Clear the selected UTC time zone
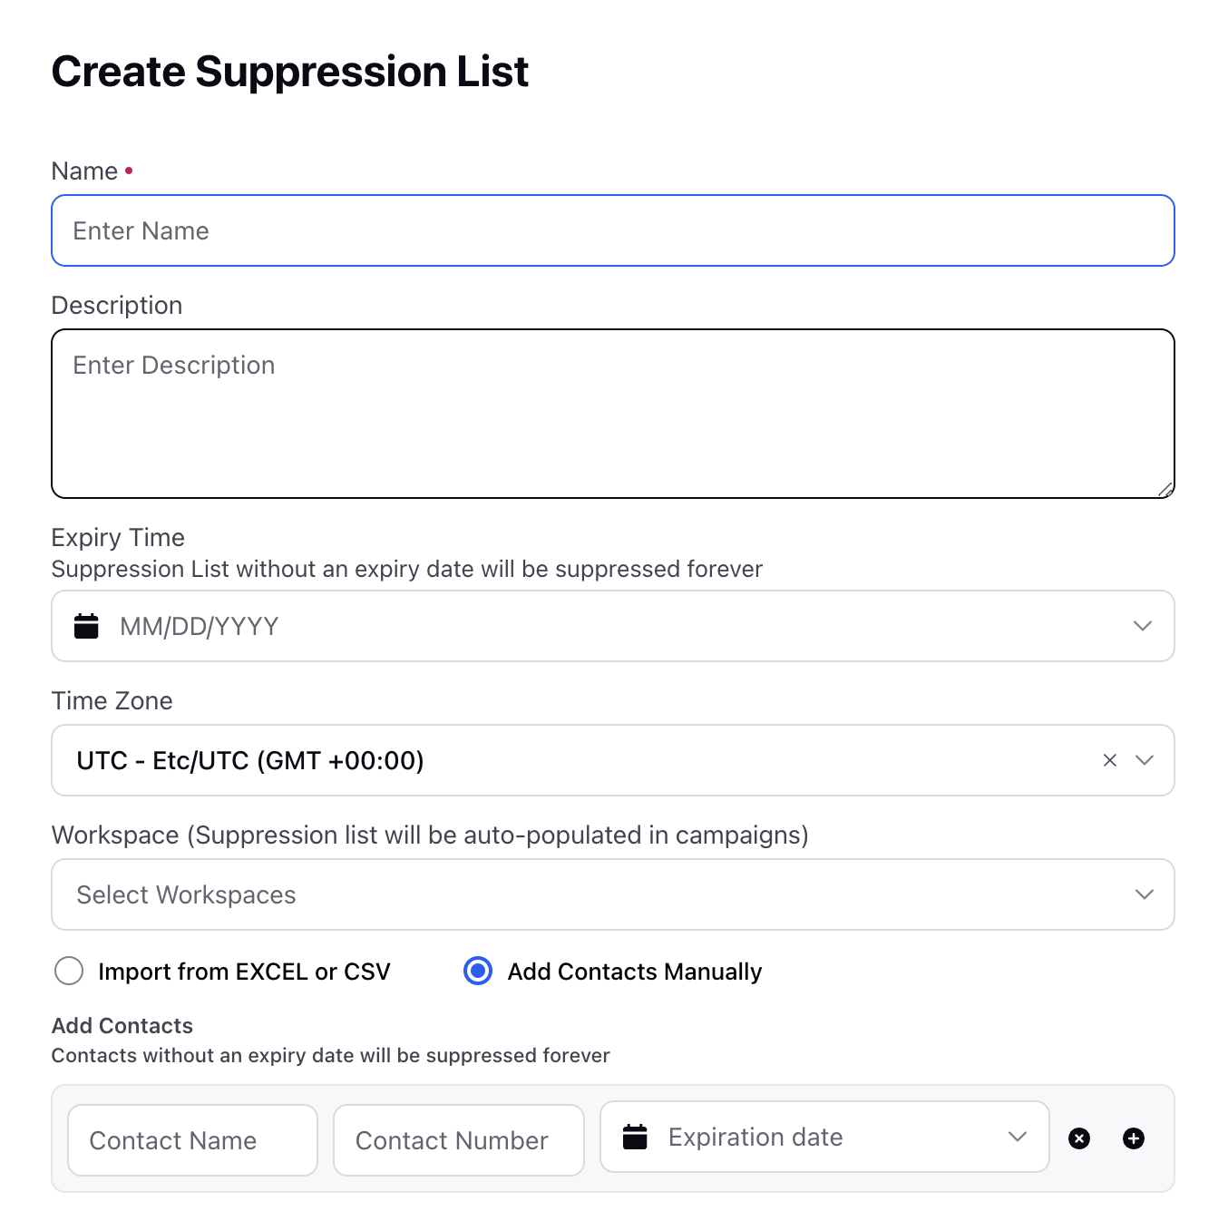The image size is (1228, 1221). tap(1109, 760)
